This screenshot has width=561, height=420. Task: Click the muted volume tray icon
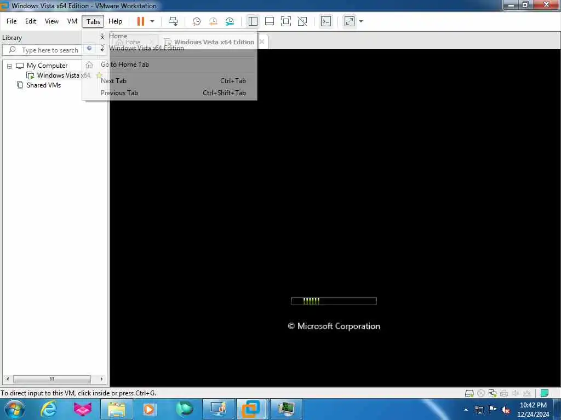pyautogui.click(x=506, y=410)
